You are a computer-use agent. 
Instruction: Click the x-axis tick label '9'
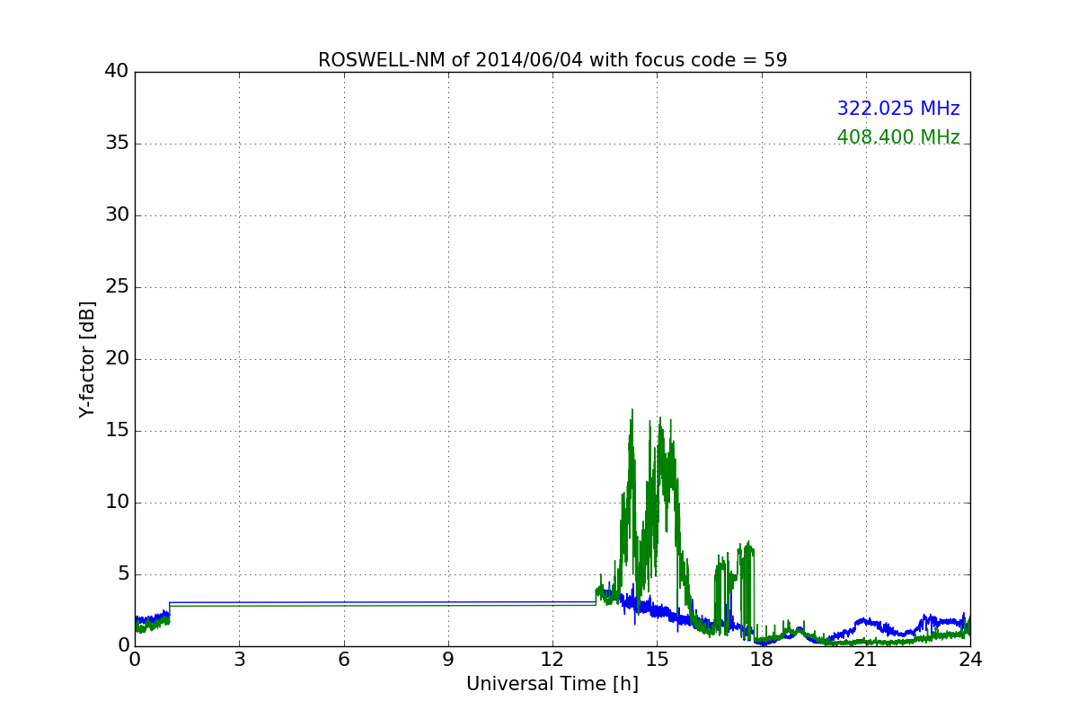coord(448,660)
